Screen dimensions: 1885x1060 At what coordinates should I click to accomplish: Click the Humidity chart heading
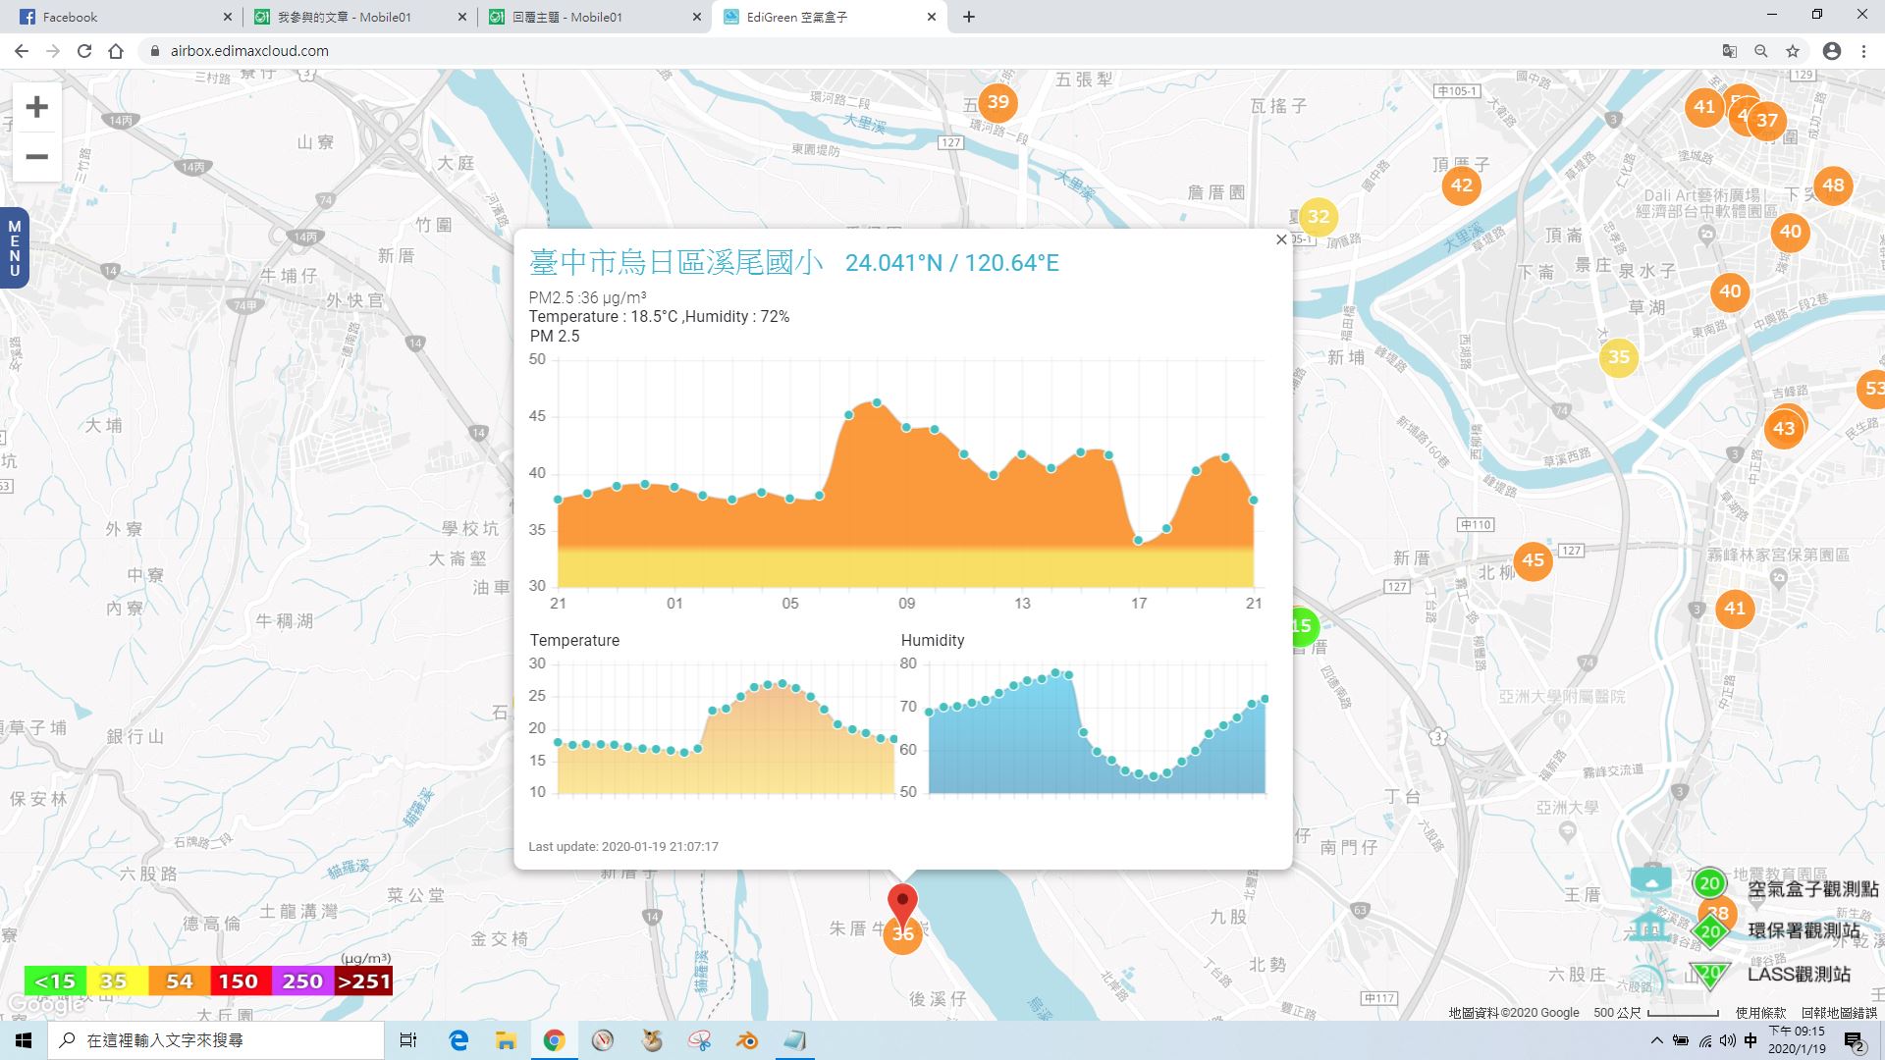point(933,640)
